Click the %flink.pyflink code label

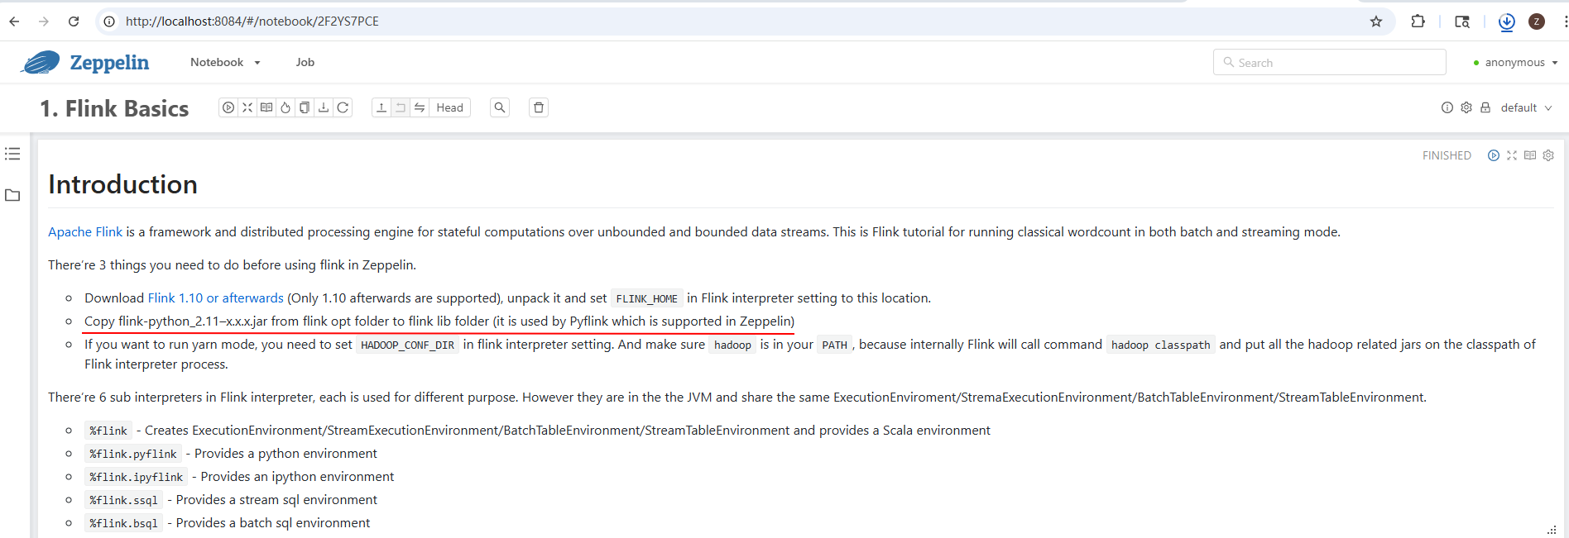click(x=133, y=455)
